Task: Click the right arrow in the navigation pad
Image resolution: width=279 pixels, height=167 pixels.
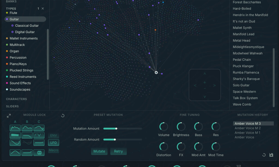Action: [214, 86]
